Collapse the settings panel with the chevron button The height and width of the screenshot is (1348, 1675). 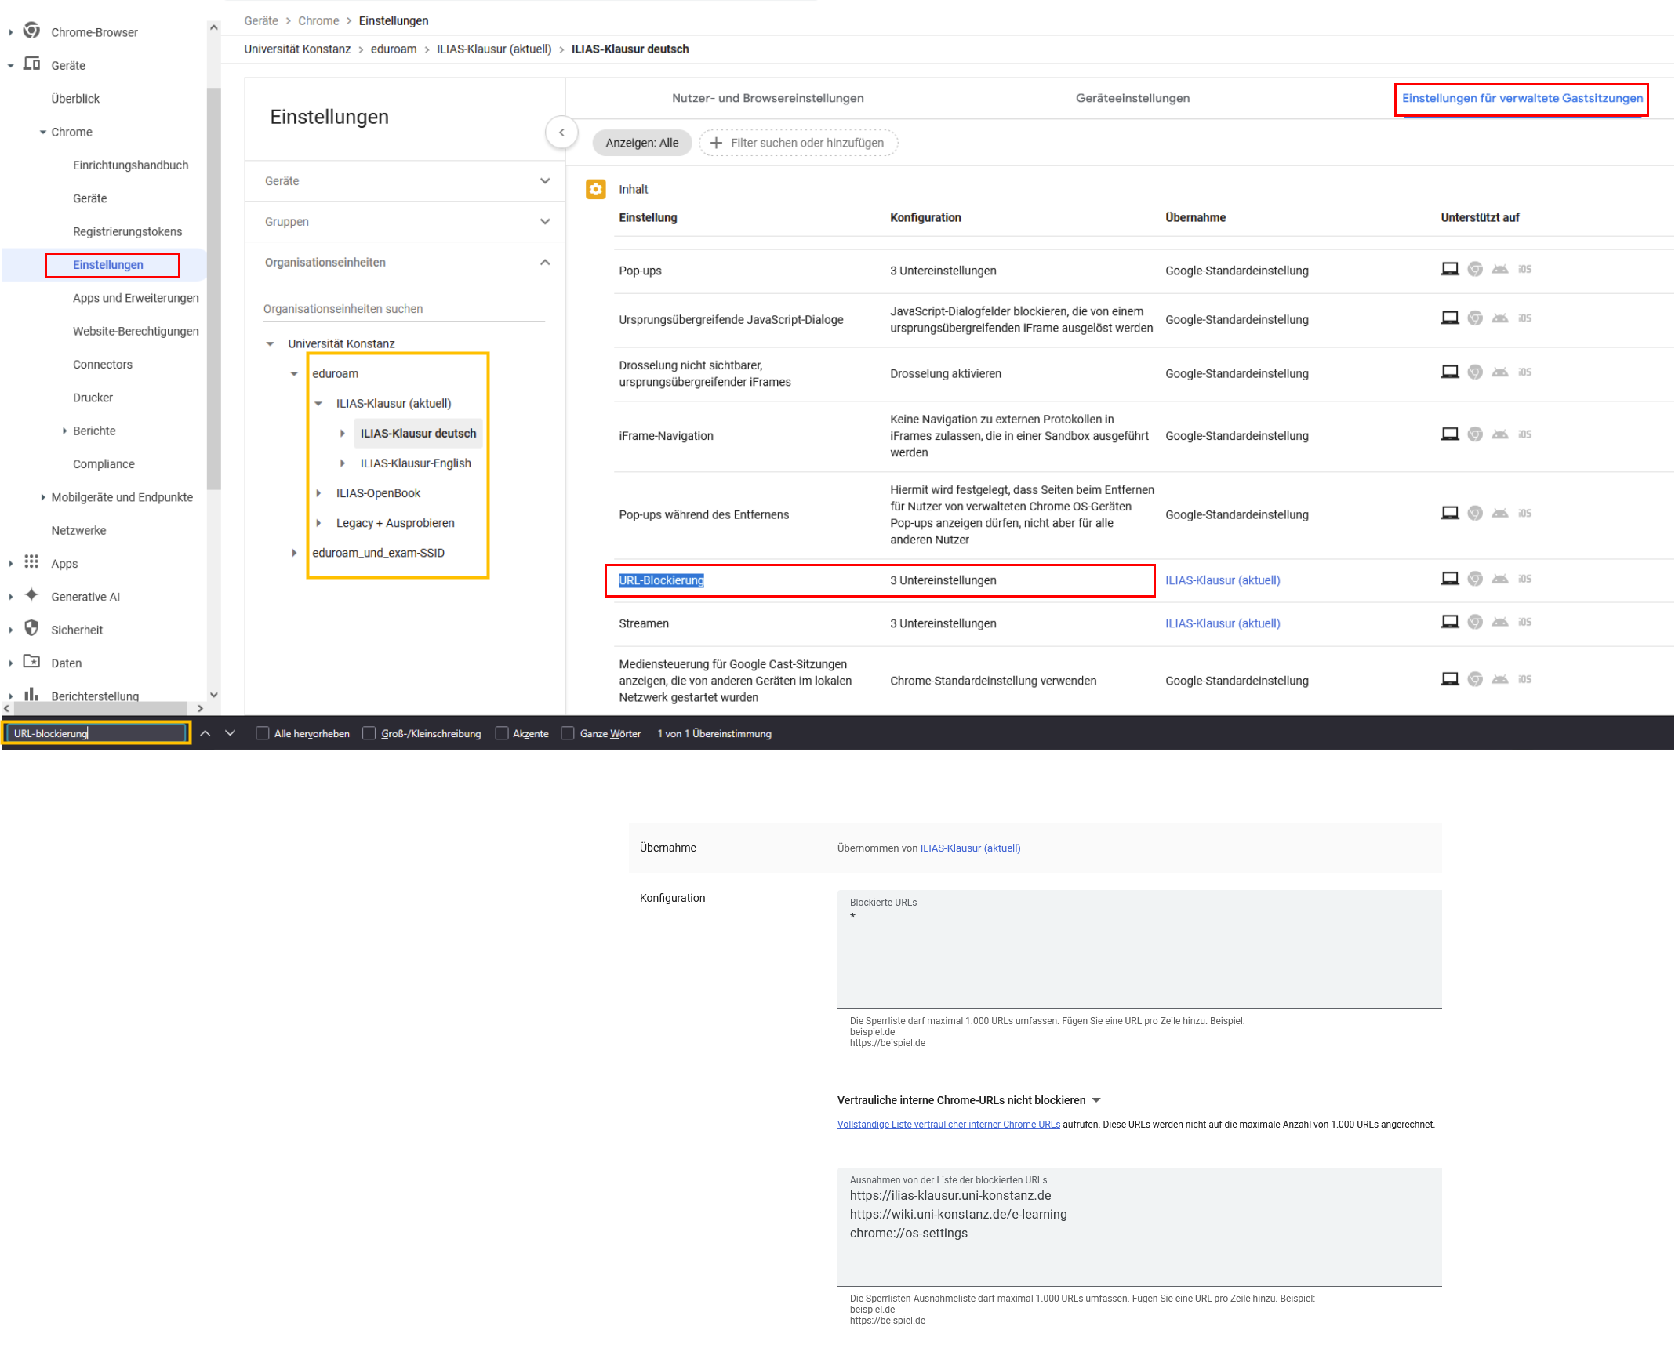pos(561,133)
